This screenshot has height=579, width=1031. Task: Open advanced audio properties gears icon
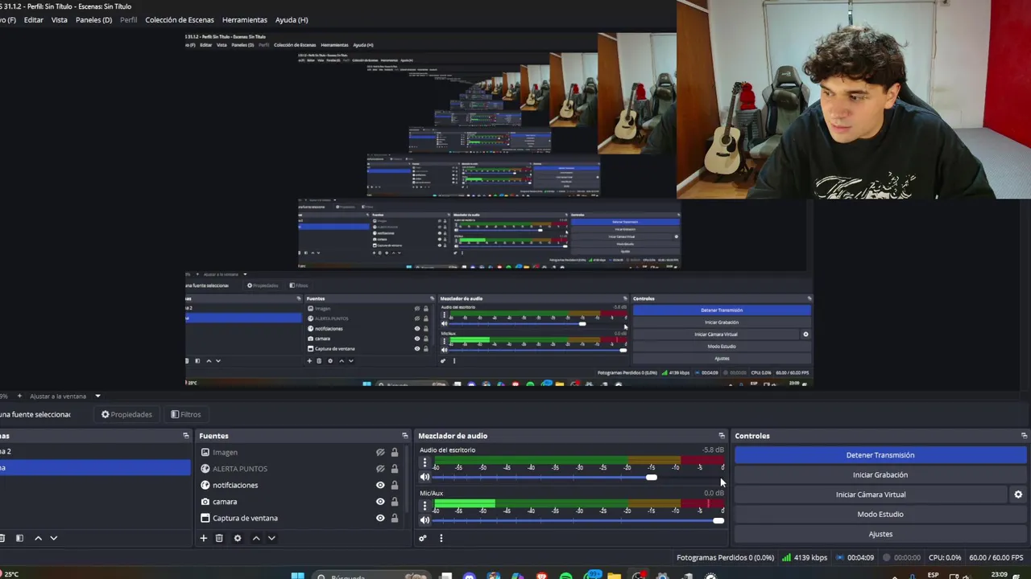(422, 538)
